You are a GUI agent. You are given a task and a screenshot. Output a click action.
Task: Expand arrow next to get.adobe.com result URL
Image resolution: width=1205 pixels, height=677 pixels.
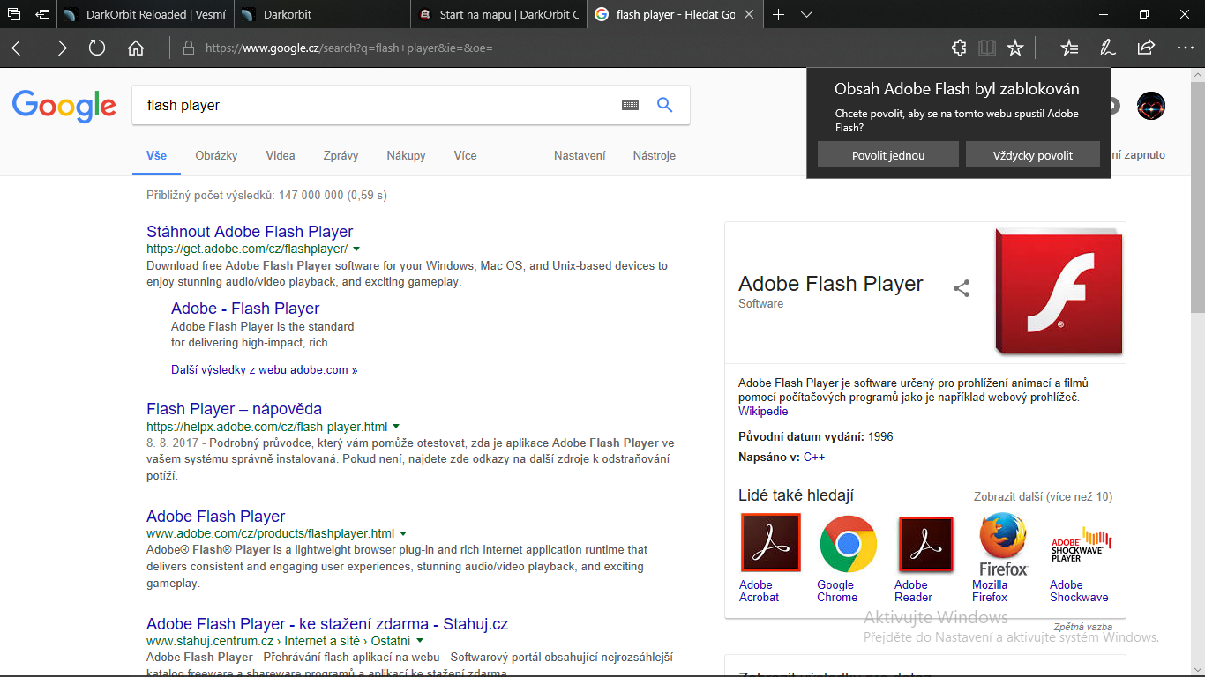pos(356,249)
